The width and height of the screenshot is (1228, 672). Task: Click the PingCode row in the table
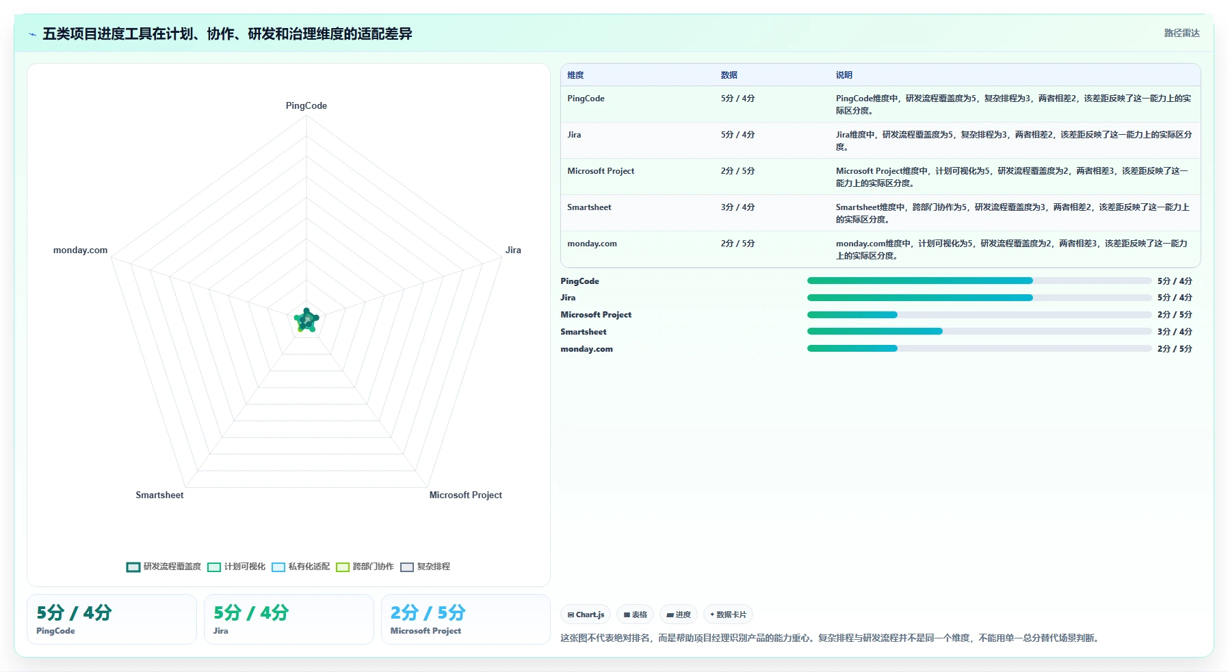(x=880, y=104)
